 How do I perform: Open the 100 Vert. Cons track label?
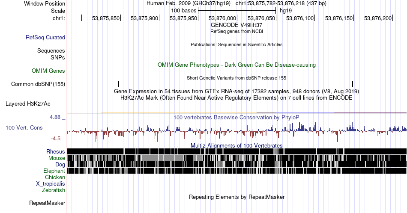pyautogui.click(x=24, y=128)
